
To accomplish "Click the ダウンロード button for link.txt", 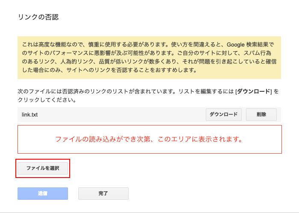I will [223, 114].
